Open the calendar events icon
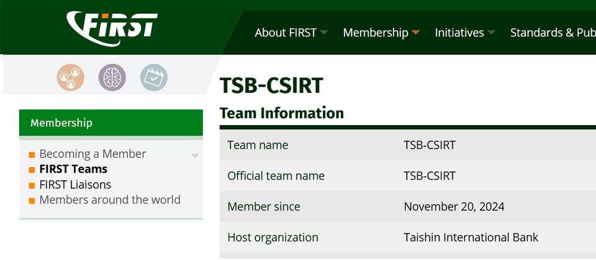596x260 pixels. pos(154,77)
